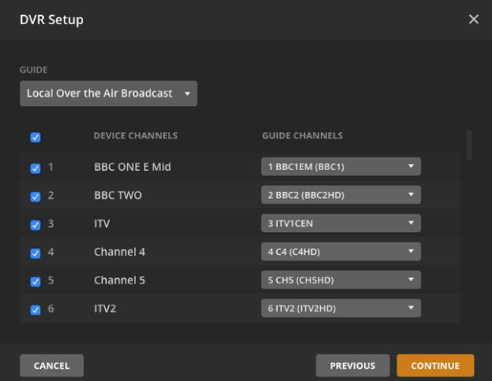This screenshot has height=381, width=492.
Task: Deselect the Channel 4 checkbox
Action: (36, 253)
